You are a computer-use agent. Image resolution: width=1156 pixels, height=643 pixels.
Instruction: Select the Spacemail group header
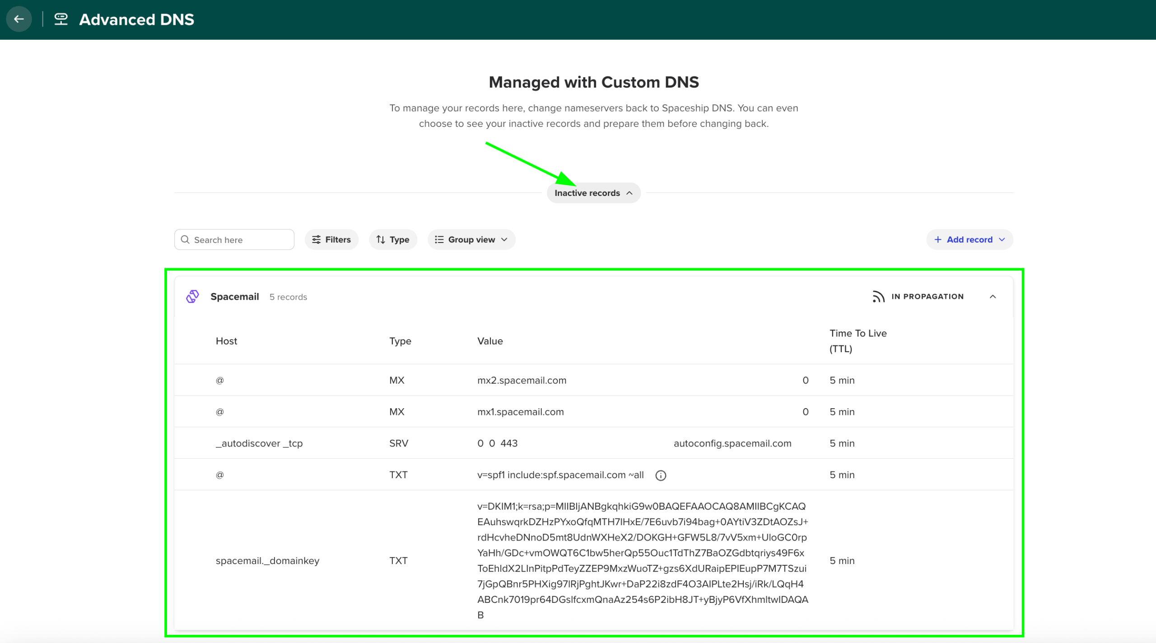pos(234,296)
